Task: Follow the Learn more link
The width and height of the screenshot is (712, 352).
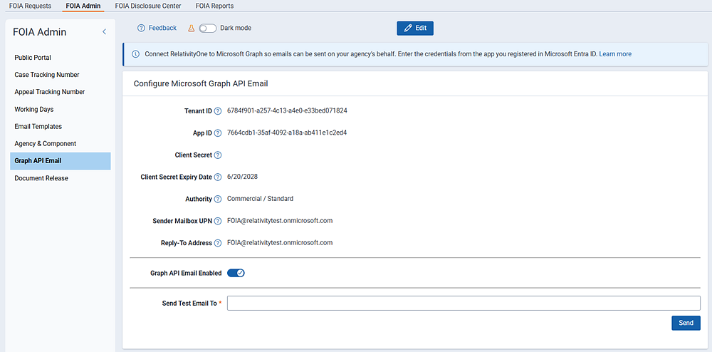Action: [x=615, y=54]
